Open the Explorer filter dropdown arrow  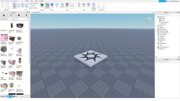tap(179, 15)
